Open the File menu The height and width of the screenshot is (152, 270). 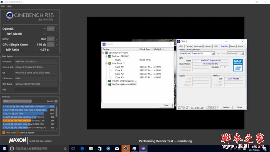[3, 6]
